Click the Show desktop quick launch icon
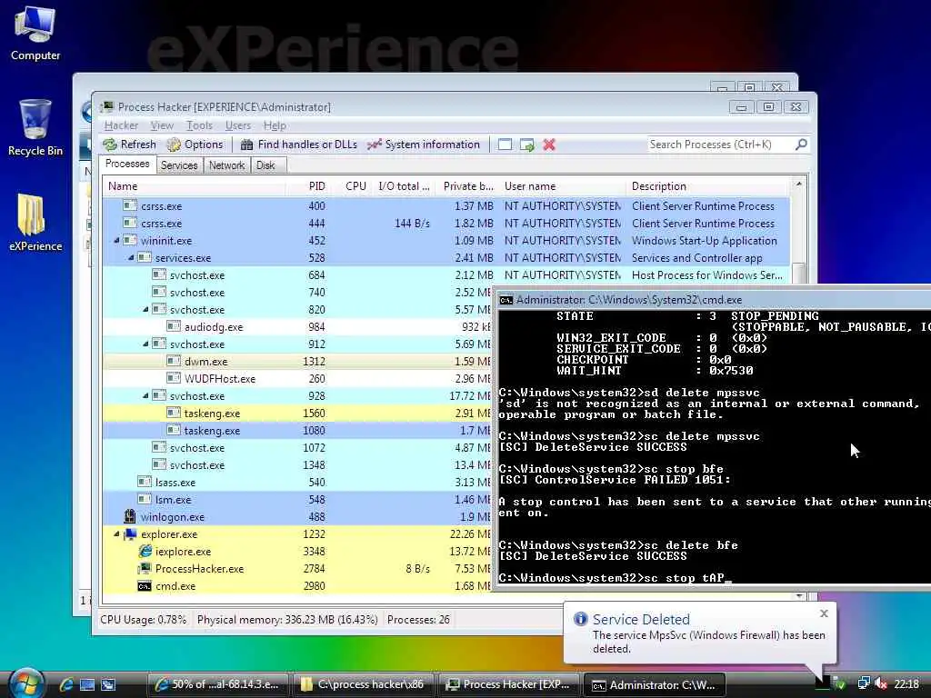 pyautogui.click(x=86, y=684)
